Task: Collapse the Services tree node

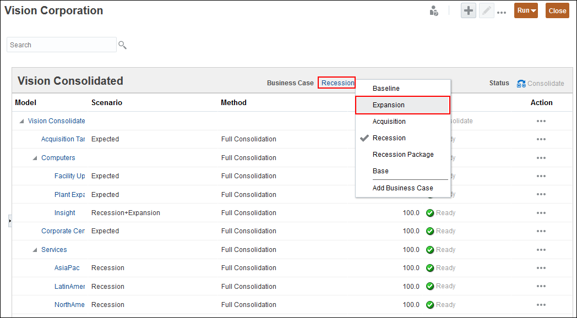Action: [x=35, y=250]
